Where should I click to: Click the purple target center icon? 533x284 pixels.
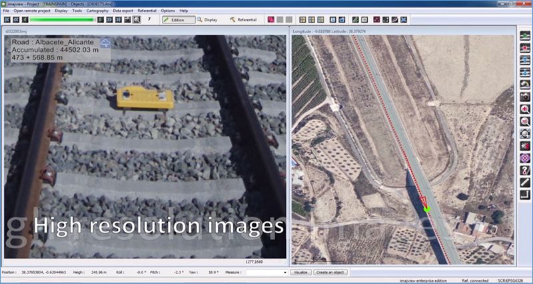pyautogui.click(x=525, y=158)
